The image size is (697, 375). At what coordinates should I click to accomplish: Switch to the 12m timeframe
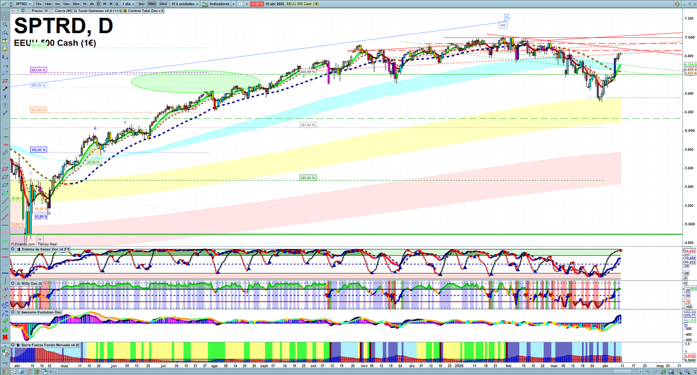click(x=66, y=4)
